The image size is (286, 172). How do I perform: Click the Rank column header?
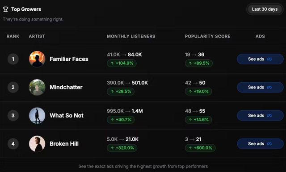13,36
